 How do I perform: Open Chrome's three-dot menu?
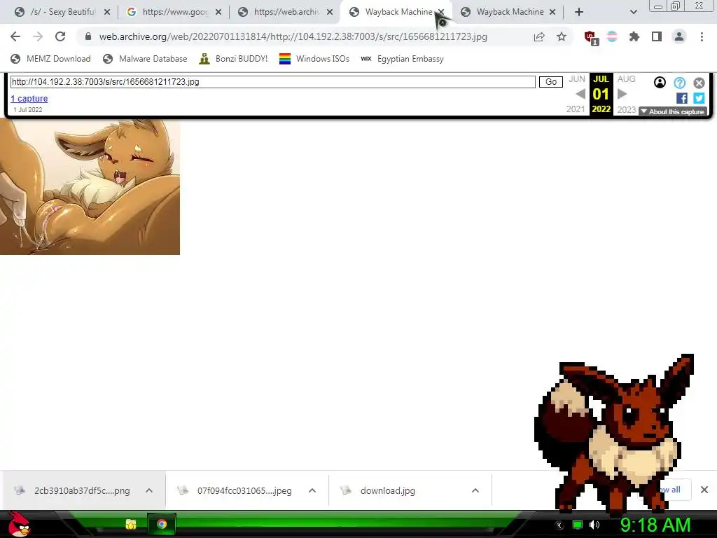click(702, 36)
